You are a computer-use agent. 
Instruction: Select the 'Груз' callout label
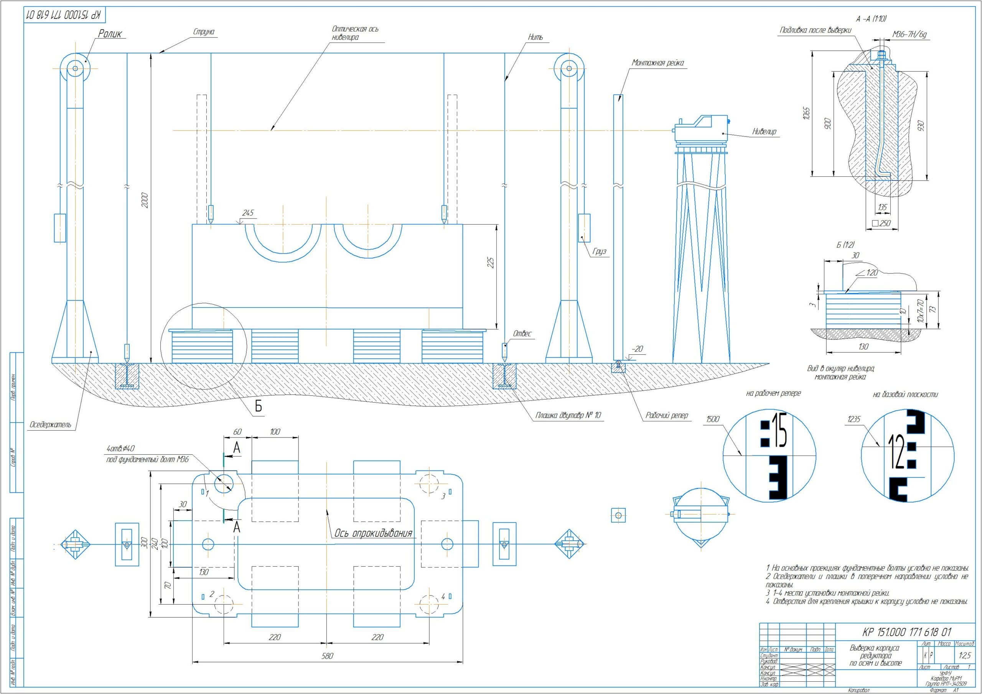(x=600, y=252)
